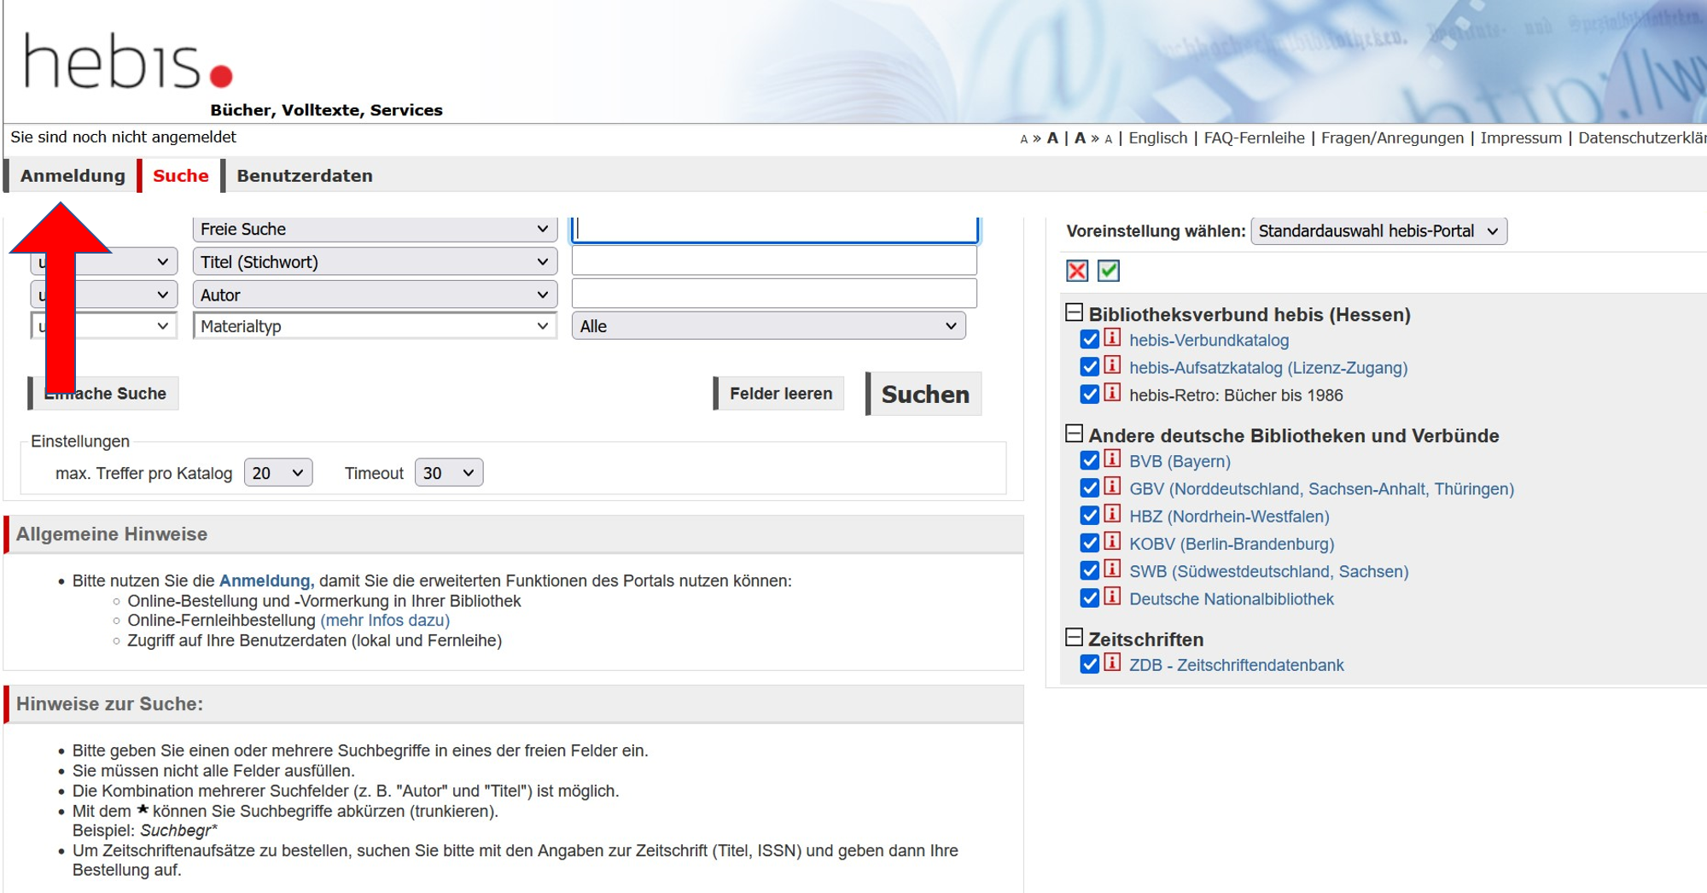This screenshot has width=1707, height=893.
Task: Toggle KOBV (Berlin-Brandenburg) checkbox
Action: click(1089, 543)
